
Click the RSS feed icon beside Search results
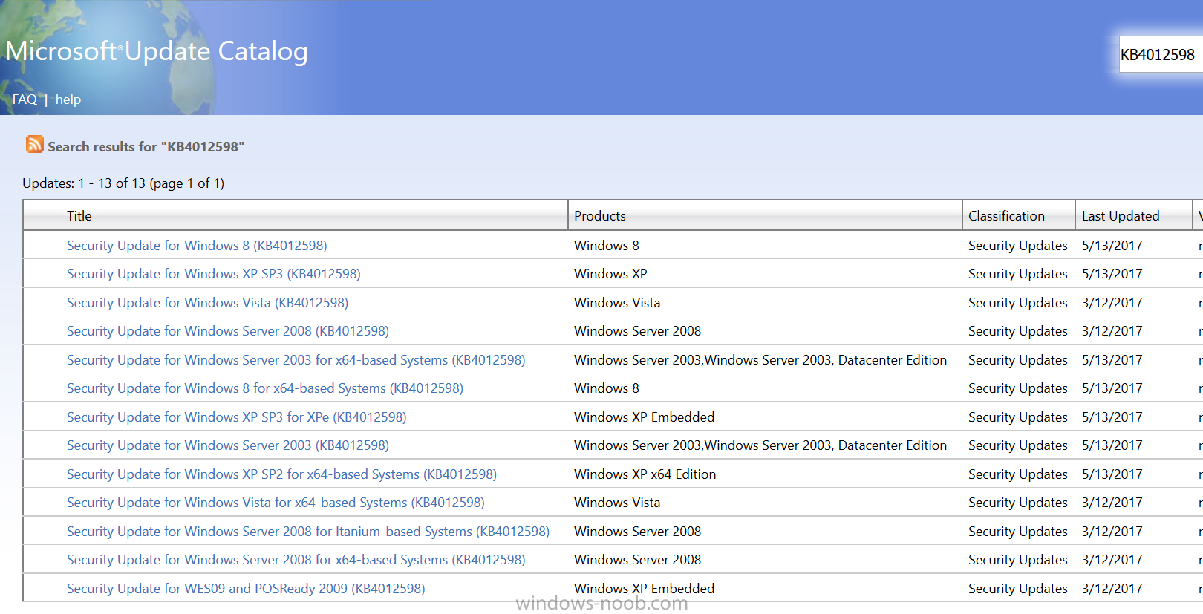[x=35, y=144]
